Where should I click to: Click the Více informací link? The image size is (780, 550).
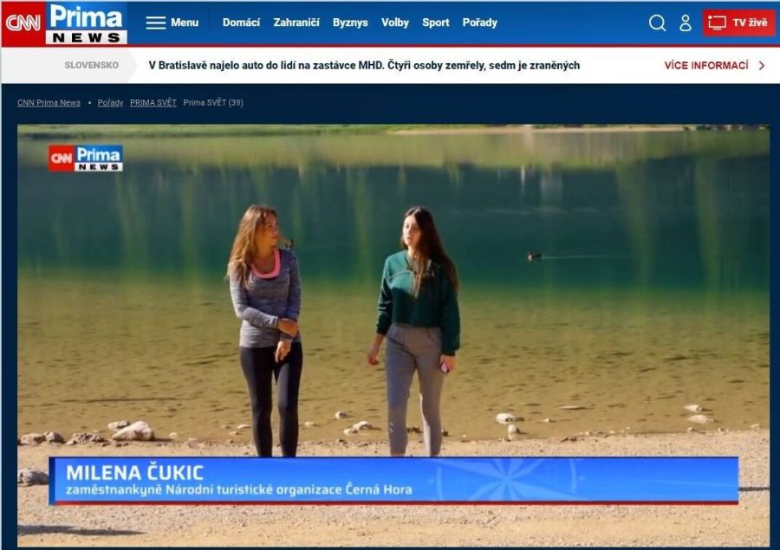click(705, 66)
